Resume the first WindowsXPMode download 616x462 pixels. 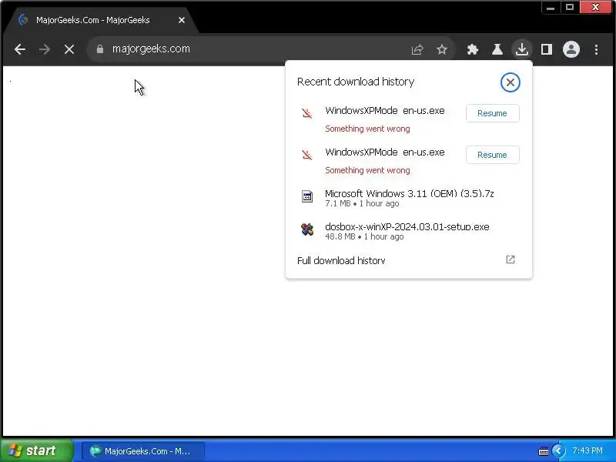point(492,113)
